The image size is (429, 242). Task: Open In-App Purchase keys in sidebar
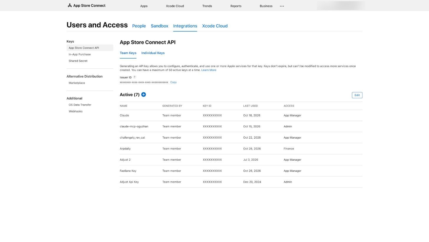(80, 55)
